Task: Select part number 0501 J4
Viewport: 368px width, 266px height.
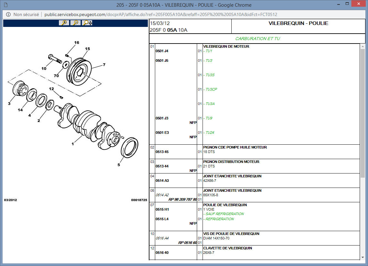Action: (162, 51)
